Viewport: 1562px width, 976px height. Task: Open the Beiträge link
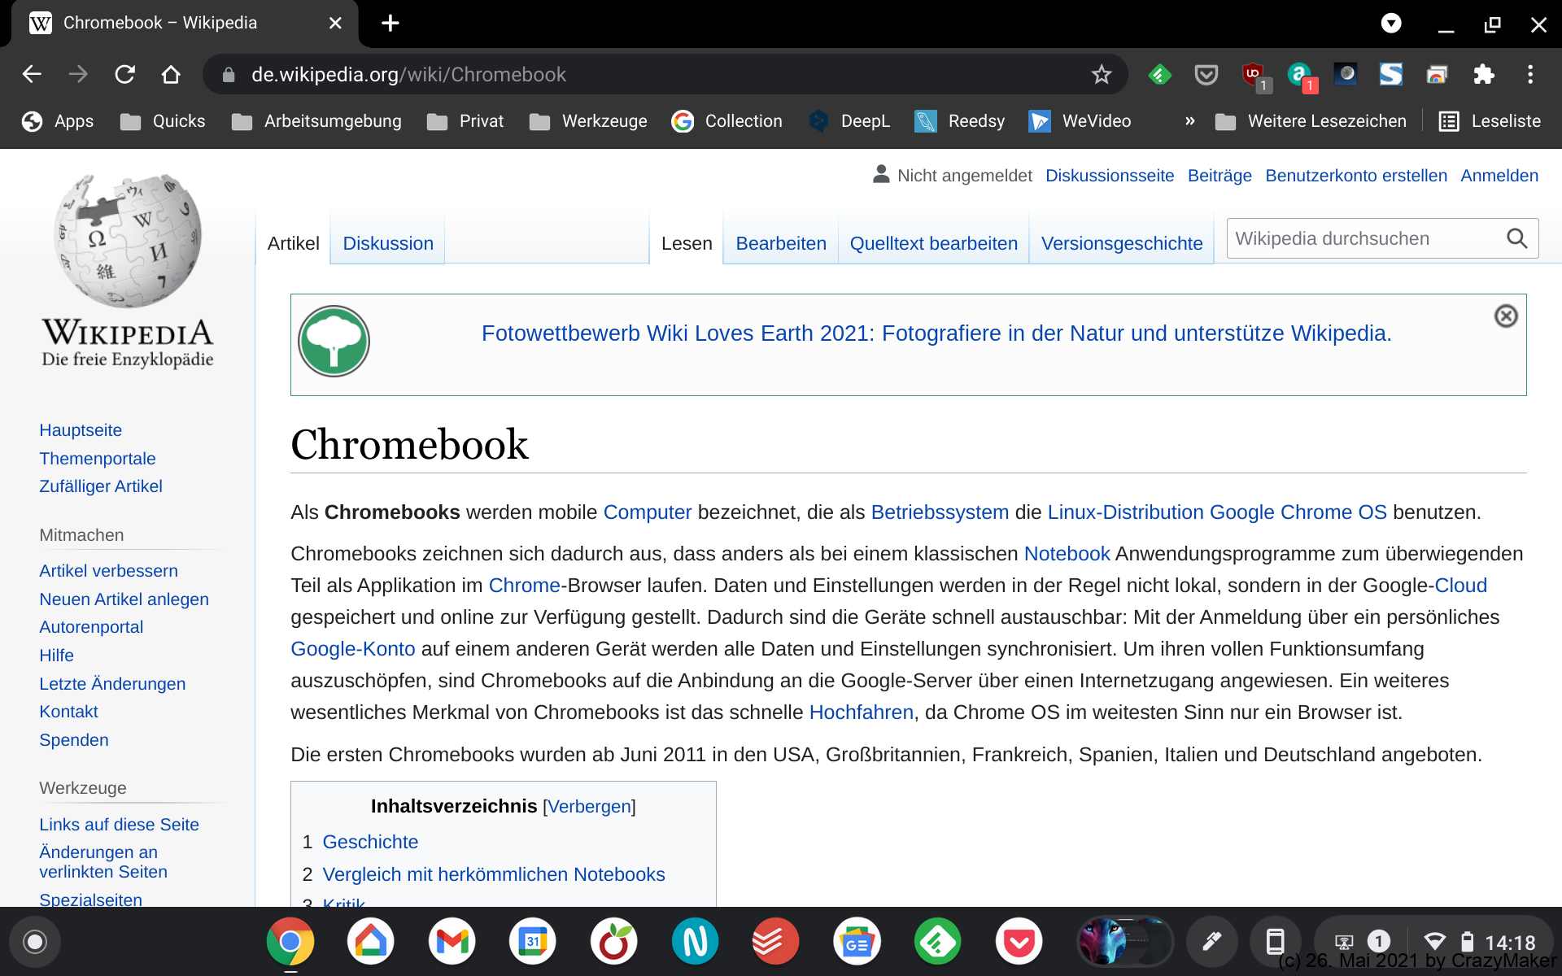[1219, 176]
